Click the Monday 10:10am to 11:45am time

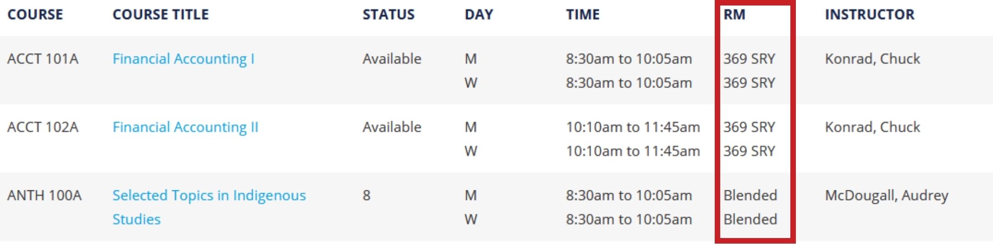pos(633,127)
